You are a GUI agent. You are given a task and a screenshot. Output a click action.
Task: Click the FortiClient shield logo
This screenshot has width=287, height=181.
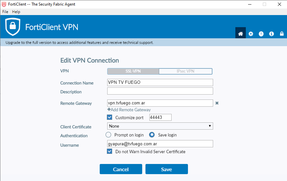coord(13,27)
